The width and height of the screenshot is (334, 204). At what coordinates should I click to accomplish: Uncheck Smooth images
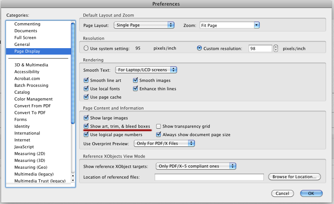pyautogui.click(x=135, y=80)
